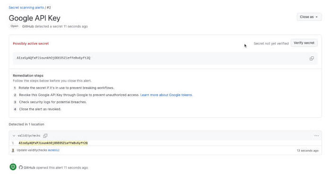Click the GitHub name in opened alert line
The height and width of the screenshot is (175, 331).
pos(29,167)
